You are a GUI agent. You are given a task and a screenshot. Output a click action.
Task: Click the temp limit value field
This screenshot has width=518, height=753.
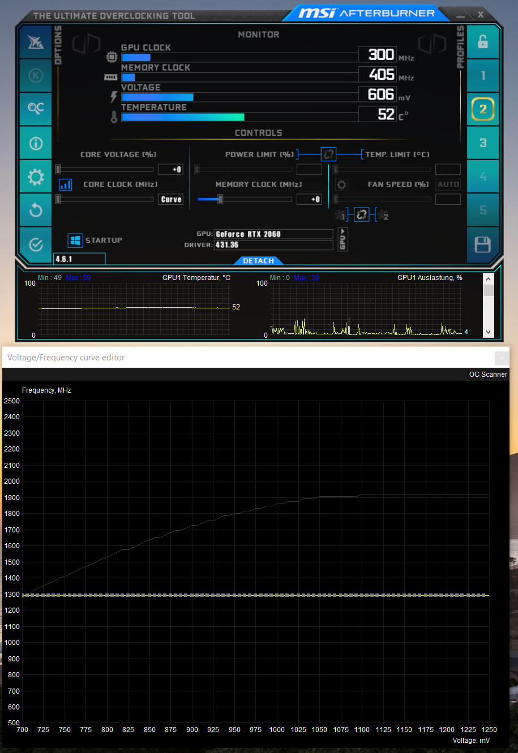448,169
